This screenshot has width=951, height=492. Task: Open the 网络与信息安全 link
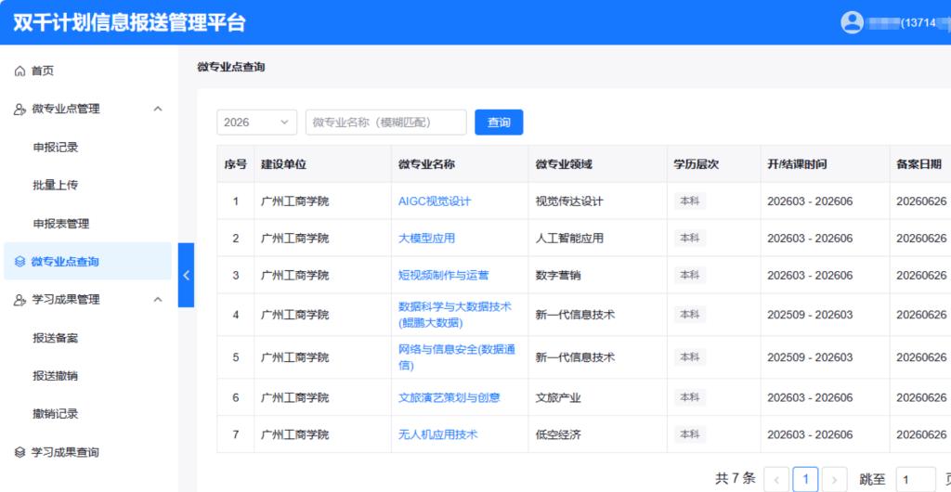[x=457, y=356]
